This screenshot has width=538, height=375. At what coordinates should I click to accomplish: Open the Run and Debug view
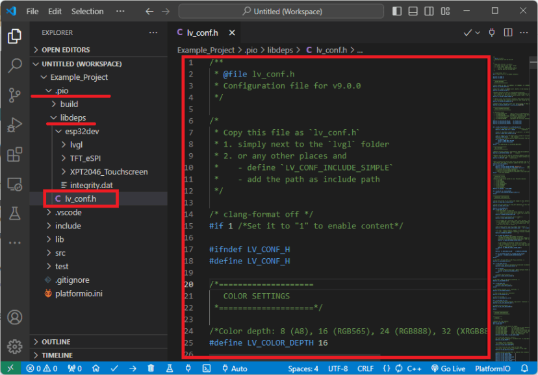pyautogui.click(x=14, y=125)
